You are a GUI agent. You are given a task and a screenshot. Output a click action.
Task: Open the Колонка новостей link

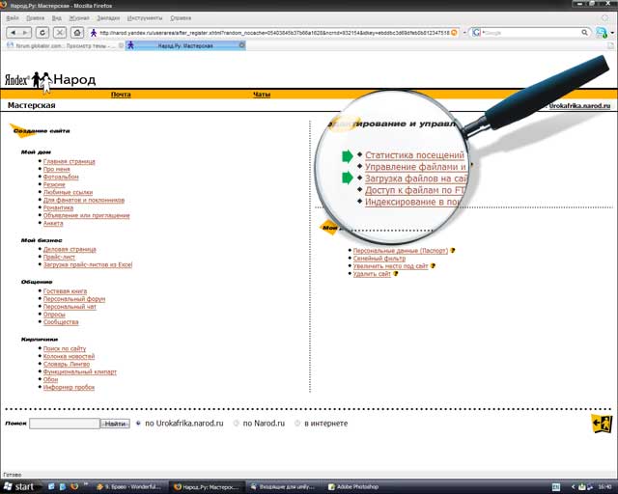(x=69, y=356)
